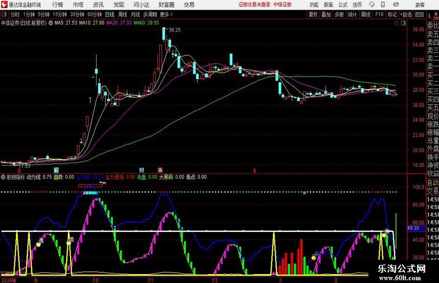Click the 标记 mark button
This screenshot has width=439, height=283.
pos(392,14)
